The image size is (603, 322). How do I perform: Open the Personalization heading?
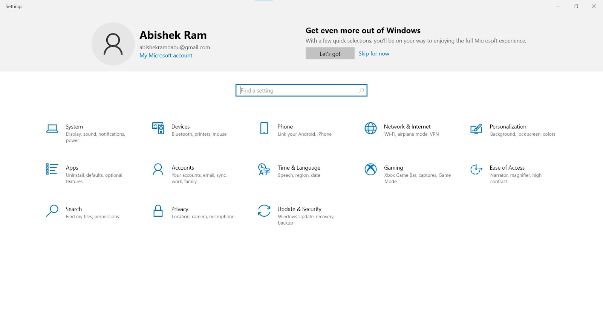(508, 127)
